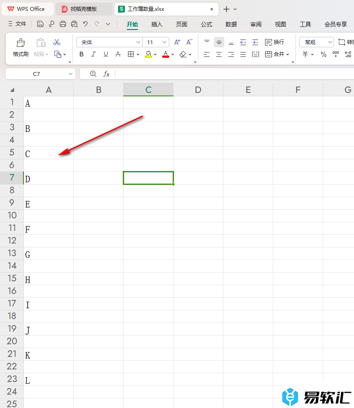Add new tab with plus button
Image resolution: width=354 pixels, height=408 pixels.
coord(226,9)
